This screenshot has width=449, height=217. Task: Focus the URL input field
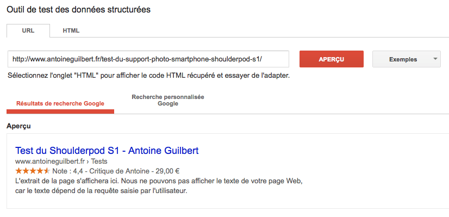coord(148,59)
